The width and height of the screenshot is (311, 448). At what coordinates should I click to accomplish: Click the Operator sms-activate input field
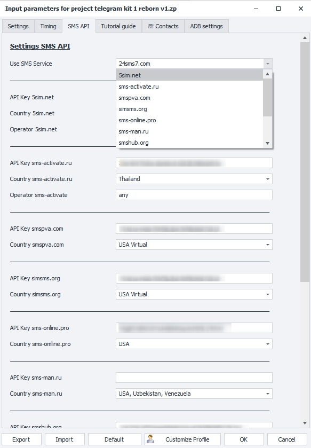[x=194, y=195]
